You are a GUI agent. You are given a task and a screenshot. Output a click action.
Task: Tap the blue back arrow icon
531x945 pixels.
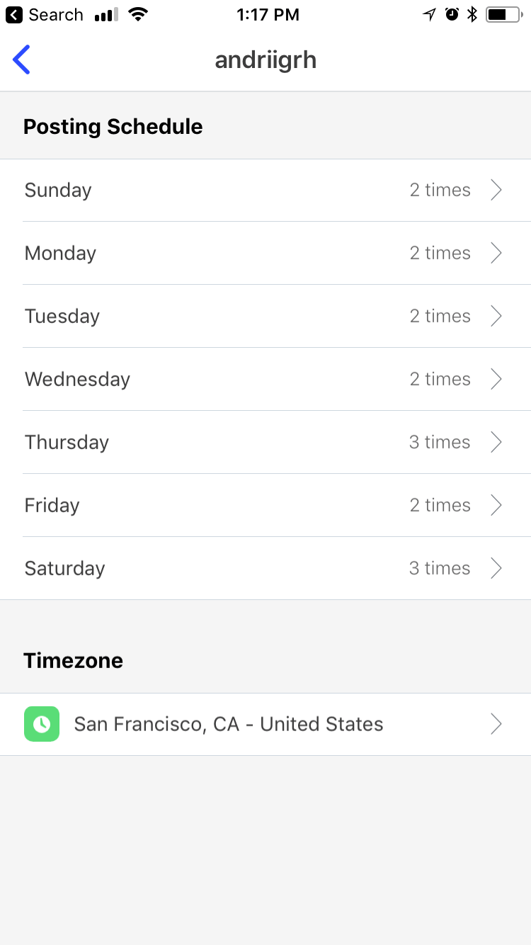(22, 60)
